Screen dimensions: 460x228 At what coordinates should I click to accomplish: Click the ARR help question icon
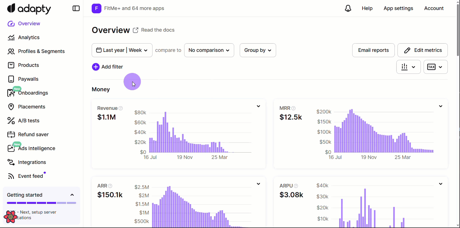110,186
